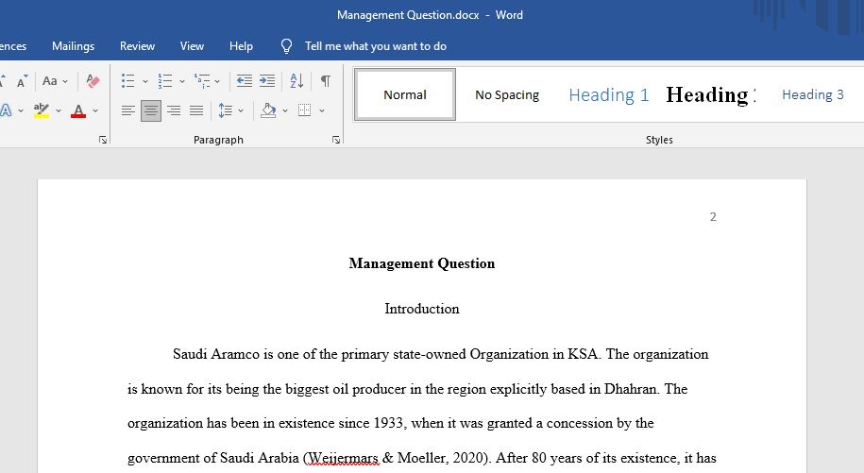Open the Borders dropdown arrow

[322, 110]
